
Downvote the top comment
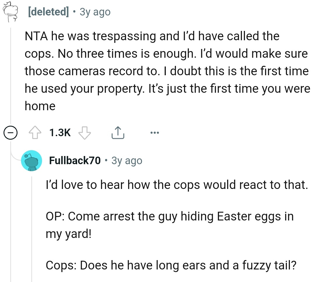[84, 132]
